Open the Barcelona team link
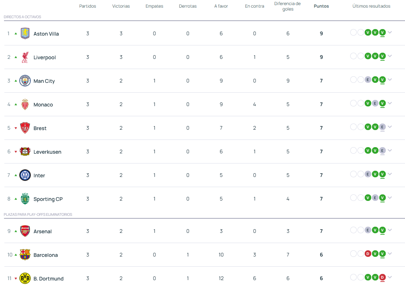405x287 pixels. (46, 255)
